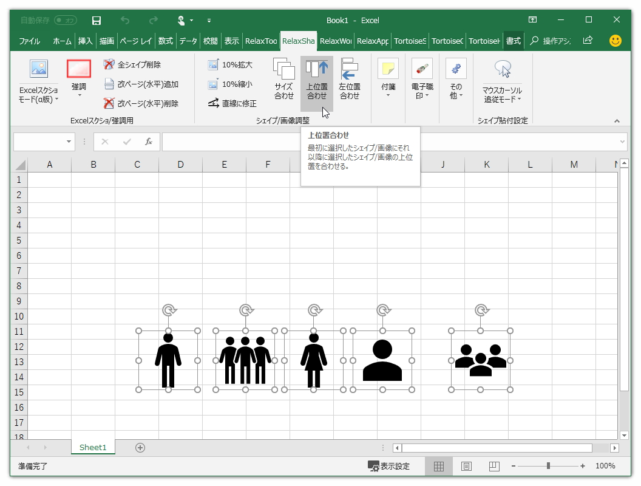Enable 表示設定 display settings toggle

[x=388, y=466]
